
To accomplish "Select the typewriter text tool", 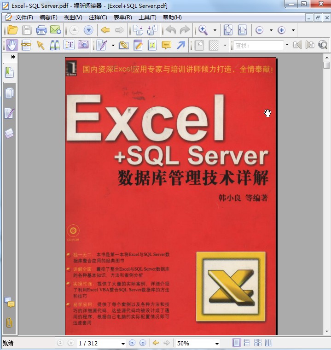I will (152, 45).
